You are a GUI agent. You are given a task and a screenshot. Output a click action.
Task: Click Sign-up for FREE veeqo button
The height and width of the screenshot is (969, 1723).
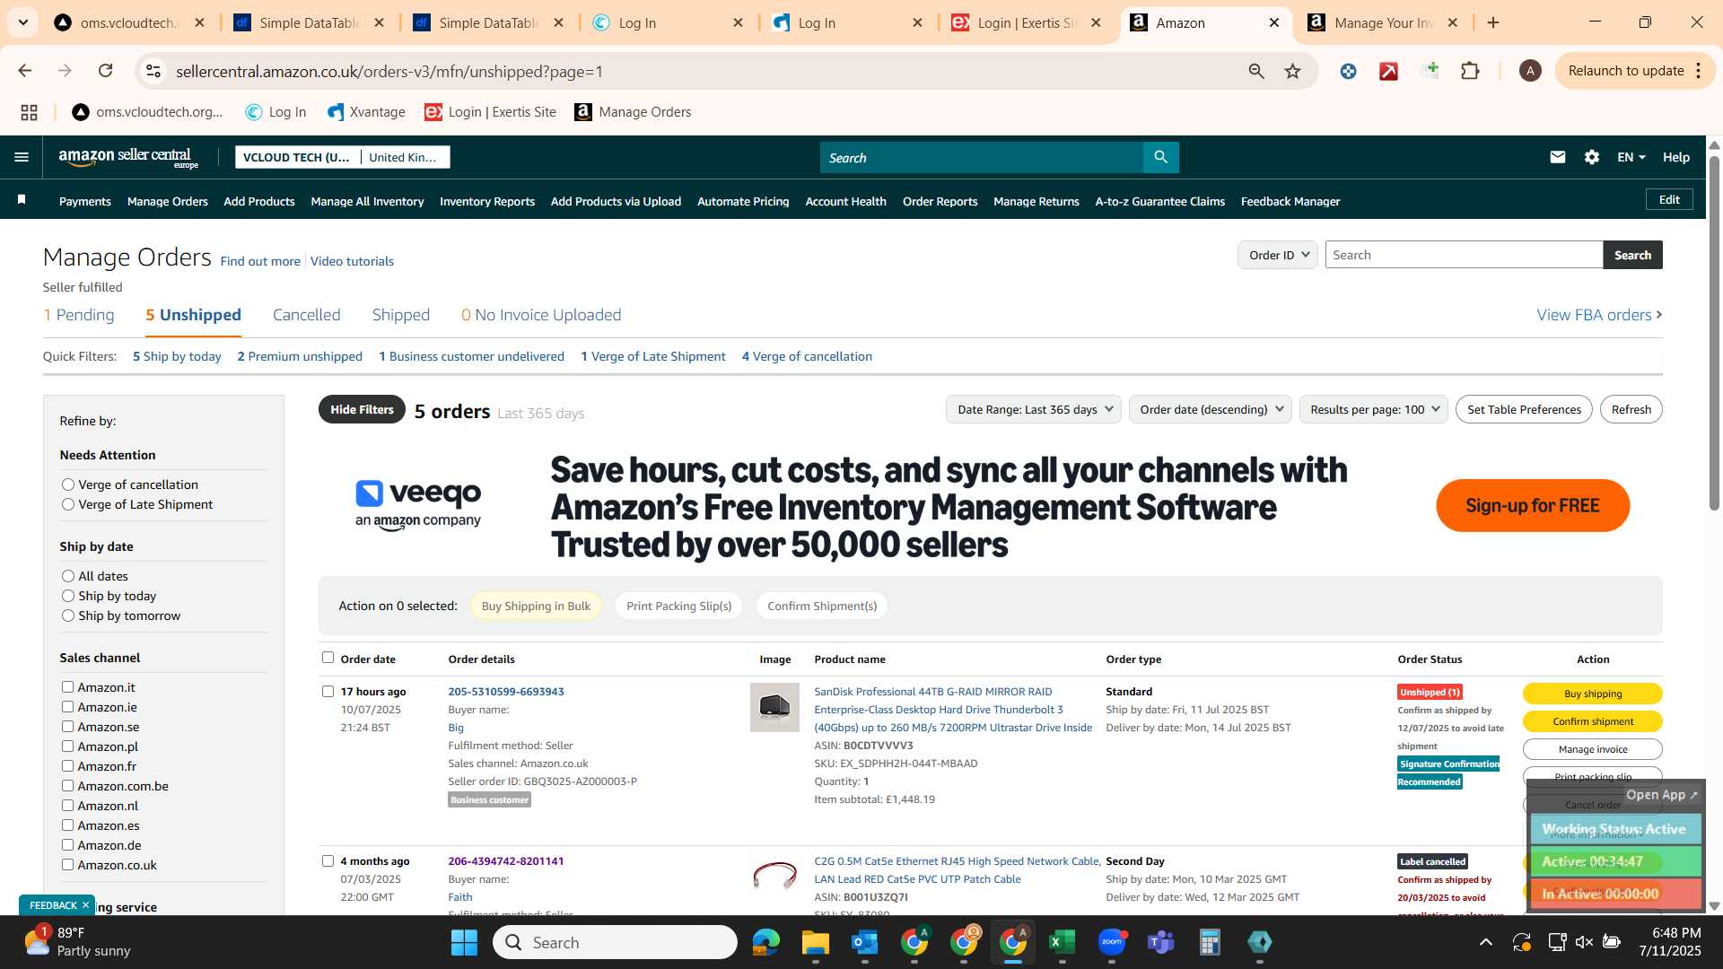[x=1532, y=505]
